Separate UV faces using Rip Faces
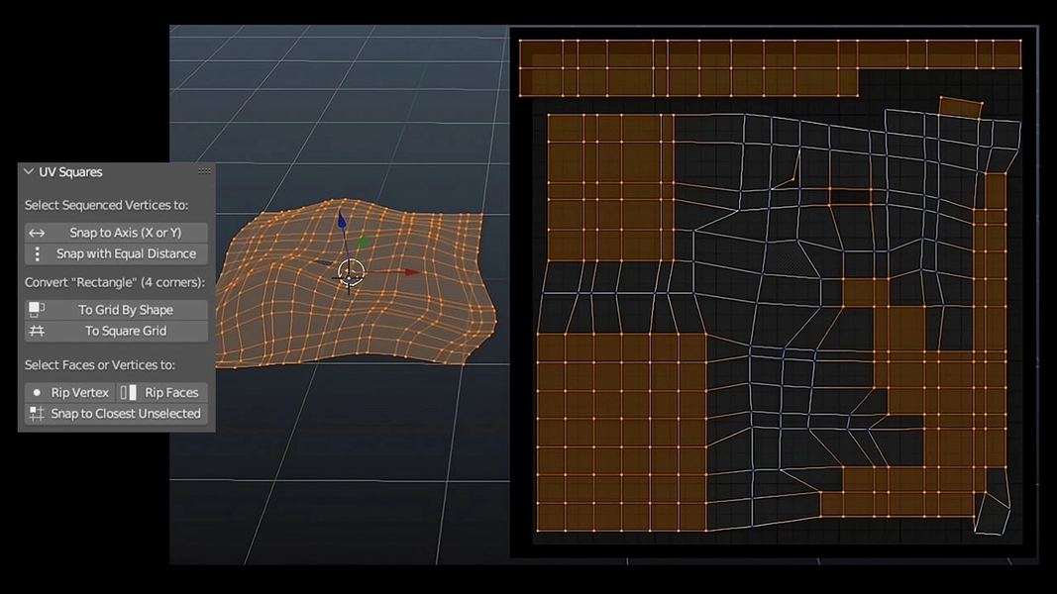Screen dimensions: 1057x594 click(170, 392)
